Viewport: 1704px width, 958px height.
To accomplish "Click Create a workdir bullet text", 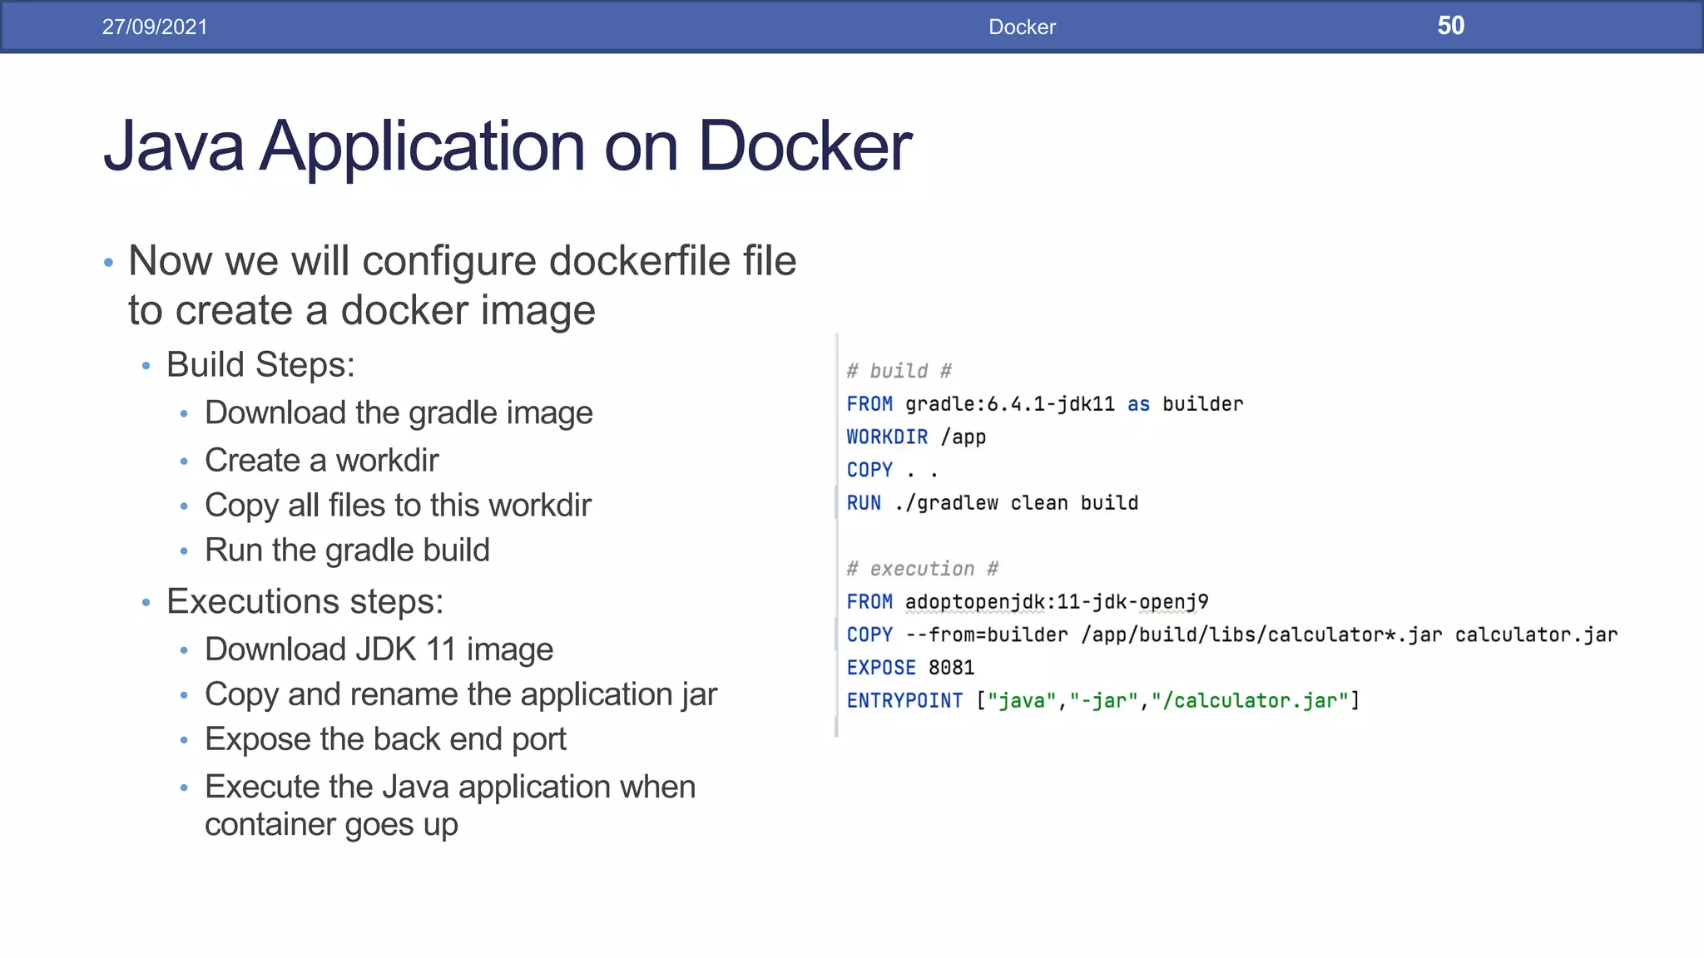I will pos(321,460).
